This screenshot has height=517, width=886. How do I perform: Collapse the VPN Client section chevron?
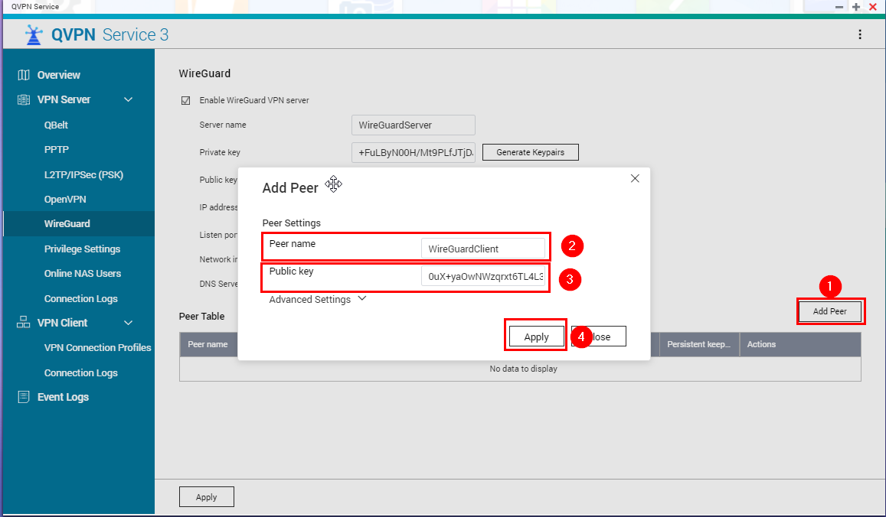(128, 323)
